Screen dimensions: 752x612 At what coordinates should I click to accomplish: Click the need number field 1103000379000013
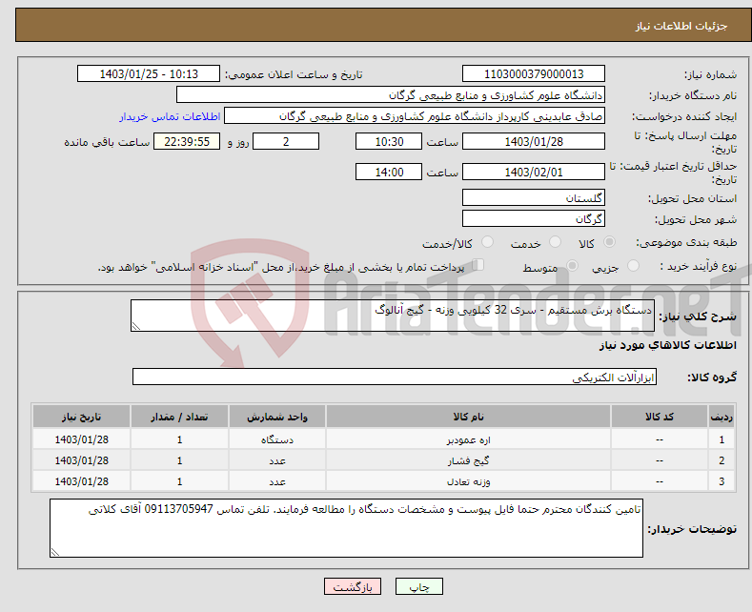(534, 73)
